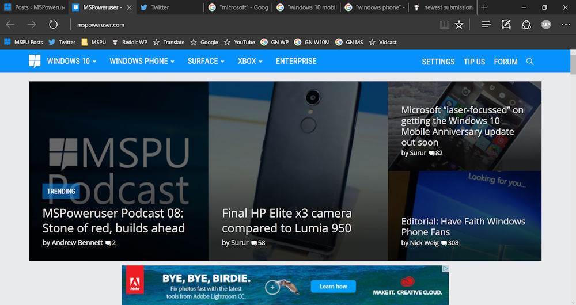The width and height of the screenshot is (576, 305).
Task: Click the Share icon in the toolbar
Action: (x=526, y=25)
